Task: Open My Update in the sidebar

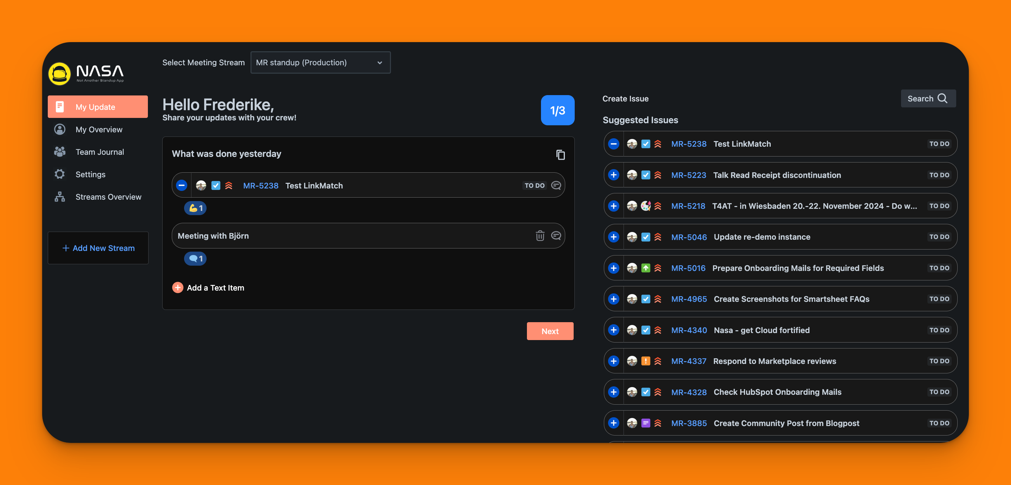Action: pos(98,107)
